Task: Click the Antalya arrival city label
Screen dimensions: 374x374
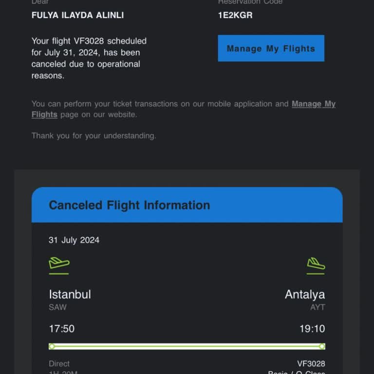Action: 305,295
